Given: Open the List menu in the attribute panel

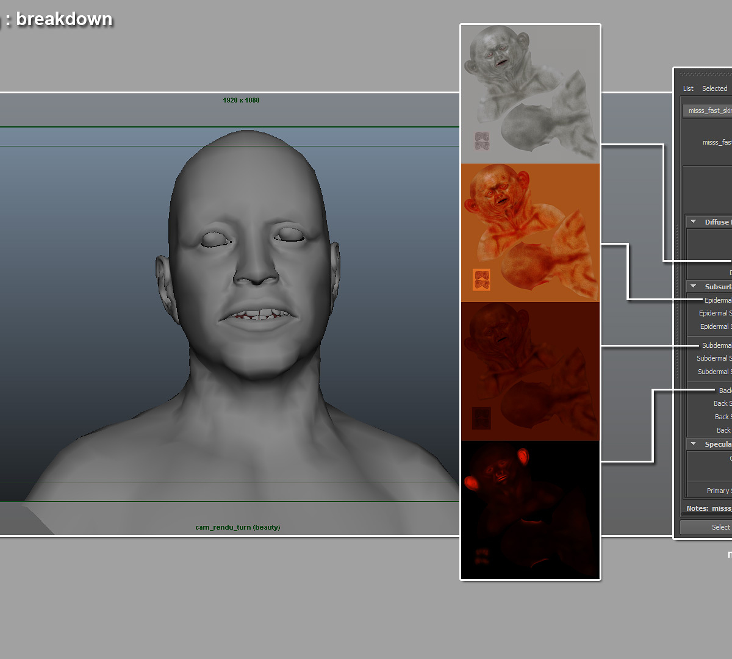Looking at the screenshot, I should 688,88.
